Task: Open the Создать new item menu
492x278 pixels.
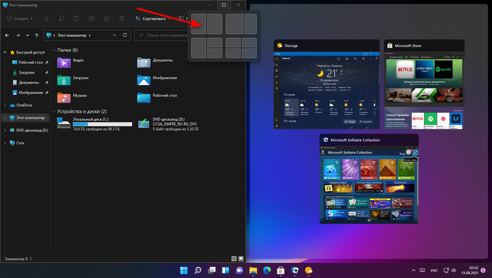Action: [x=20, y=19]
